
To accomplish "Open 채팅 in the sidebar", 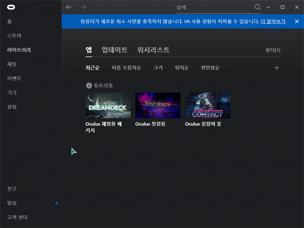I will tap(12, 64).
